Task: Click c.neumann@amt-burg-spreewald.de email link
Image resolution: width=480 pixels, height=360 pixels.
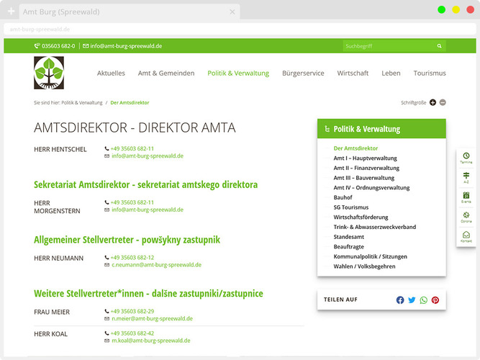Action: [156, 265]
